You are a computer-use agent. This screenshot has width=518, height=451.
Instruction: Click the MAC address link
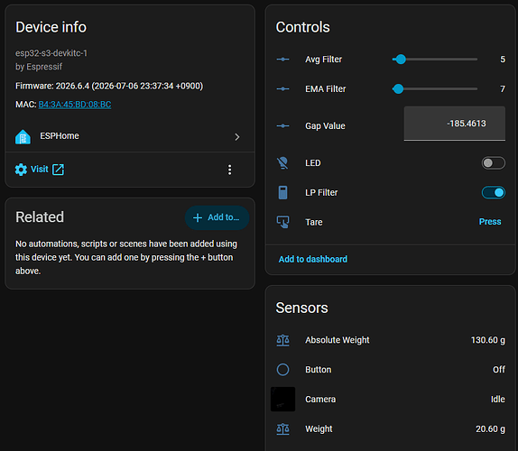click(75, 105)
